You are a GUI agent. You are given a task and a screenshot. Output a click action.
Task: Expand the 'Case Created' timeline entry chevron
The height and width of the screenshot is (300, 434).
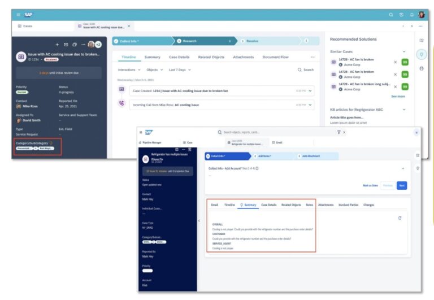click(x=310, y=90)
